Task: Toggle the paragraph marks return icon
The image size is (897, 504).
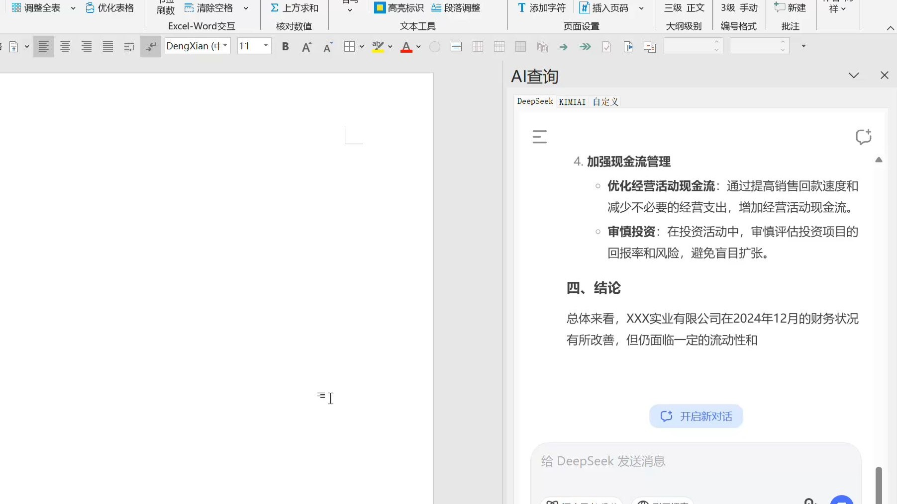Action: coord(151,47)
